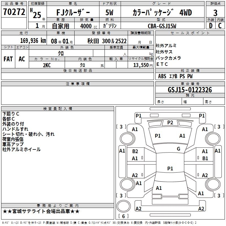
Task: Click inspector note 荷室内張傷
Action: (13, 139)
